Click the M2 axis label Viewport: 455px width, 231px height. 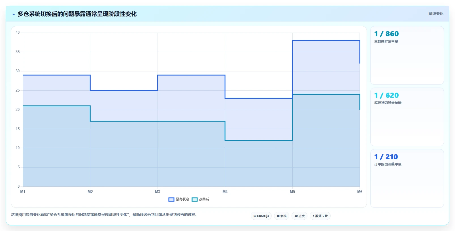point(90,192)
